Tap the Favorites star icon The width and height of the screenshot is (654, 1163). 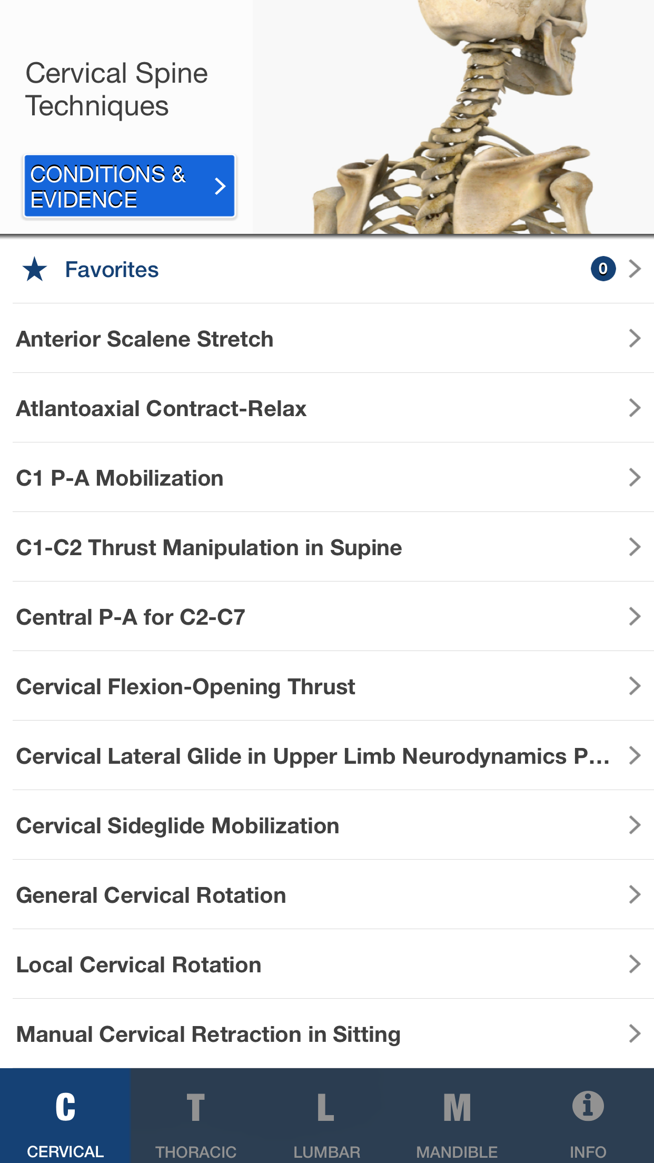click(35, 269)
